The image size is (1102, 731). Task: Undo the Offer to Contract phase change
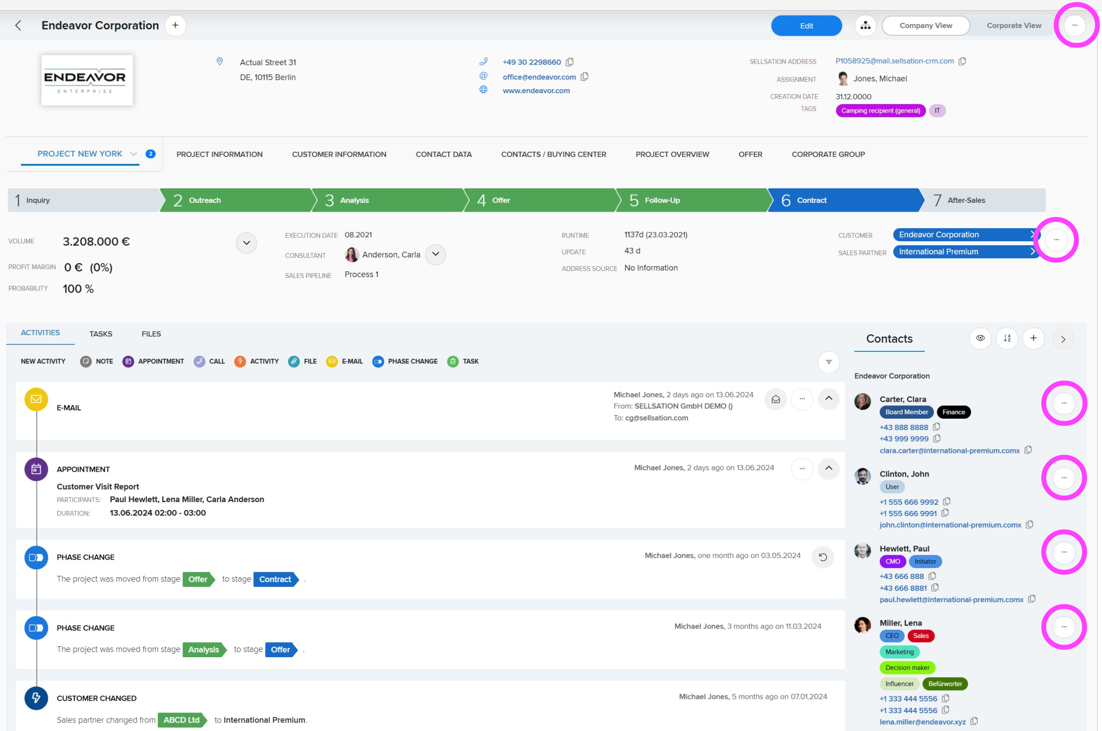[822, 557]
